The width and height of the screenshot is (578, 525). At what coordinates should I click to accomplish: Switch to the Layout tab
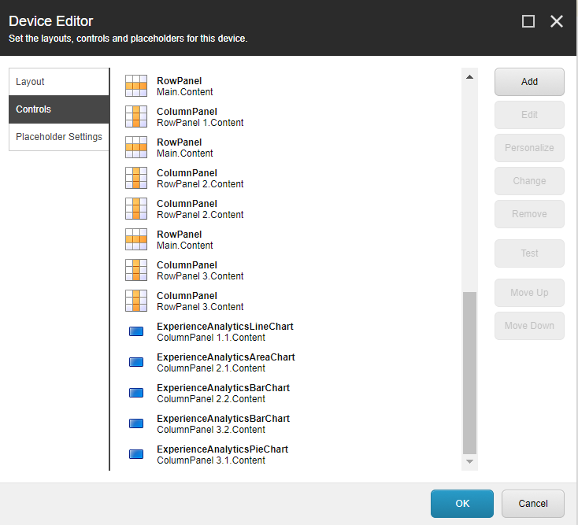pos(59,82)
